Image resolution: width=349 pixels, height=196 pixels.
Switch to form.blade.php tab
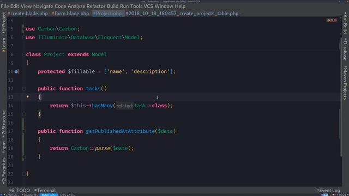click(70, 14)
